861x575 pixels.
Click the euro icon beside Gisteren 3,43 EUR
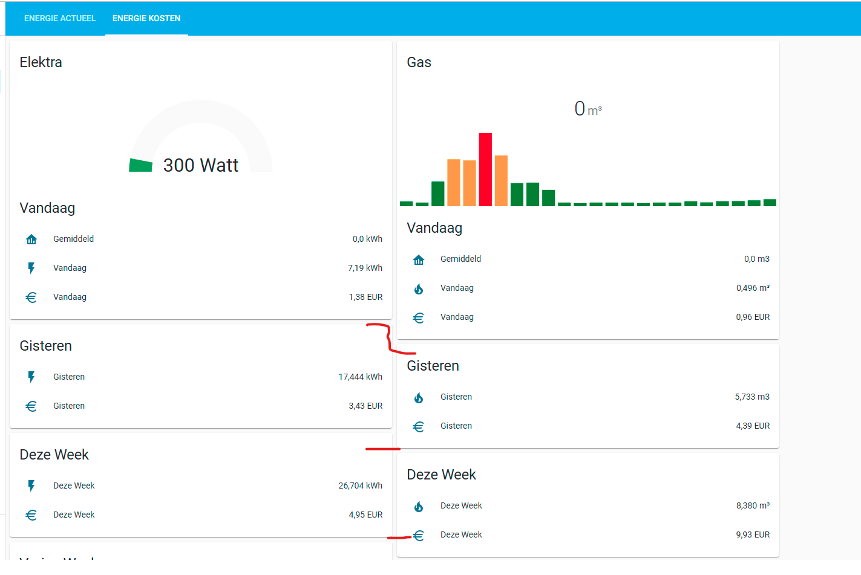click(31, 406)
